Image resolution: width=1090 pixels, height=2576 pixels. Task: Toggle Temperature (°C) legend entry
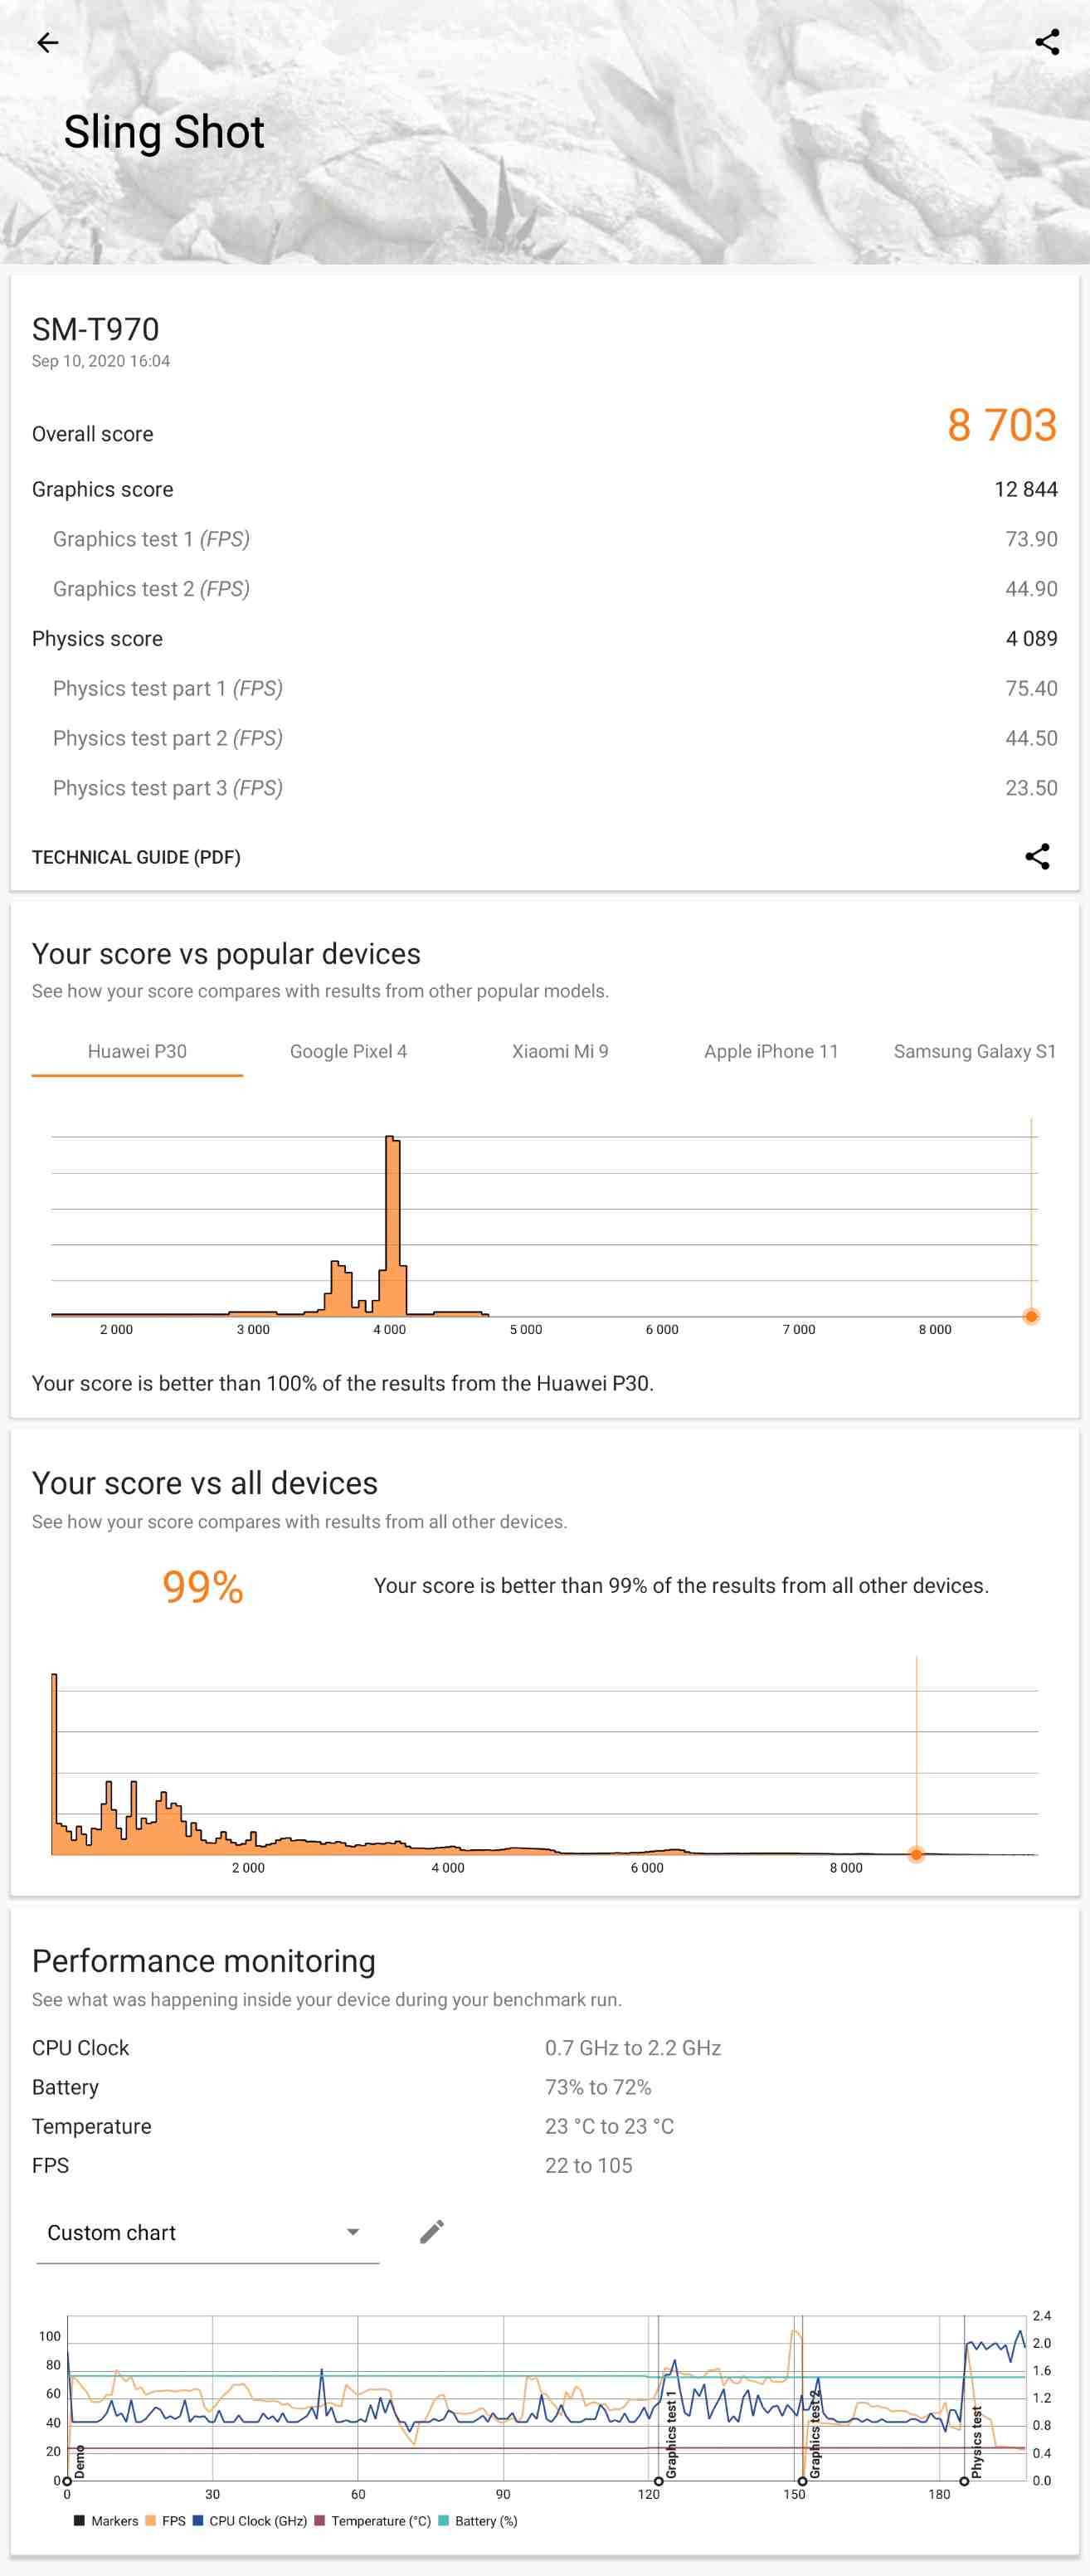click(373, 2521)
